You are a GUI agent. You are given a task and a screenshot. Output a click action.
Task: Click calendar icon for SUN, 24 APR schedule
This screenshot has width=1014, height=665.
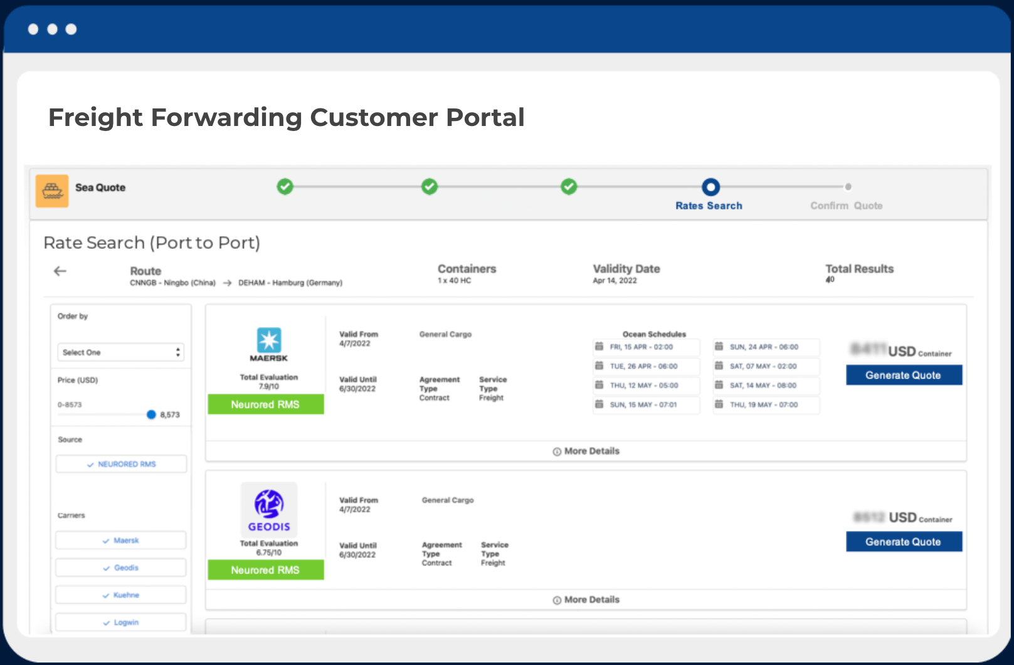pyautogui.click(x=719, y=347)
